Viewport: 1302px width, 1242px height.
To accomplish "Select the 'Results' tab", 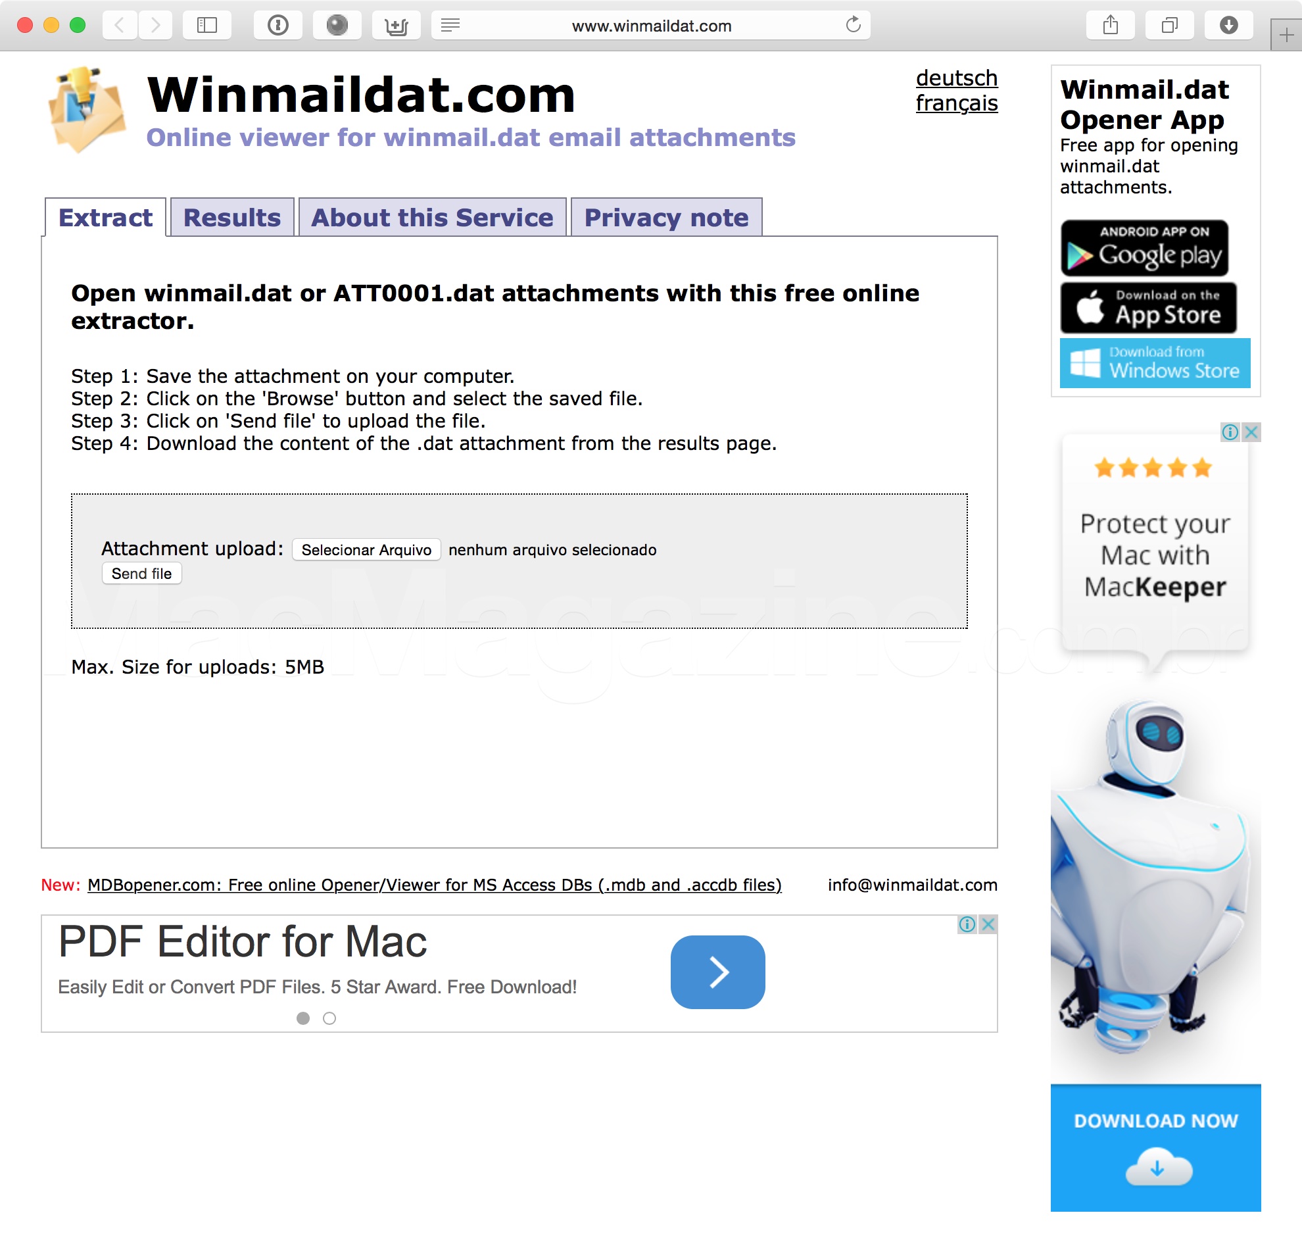I will click(x=231, y=218).
